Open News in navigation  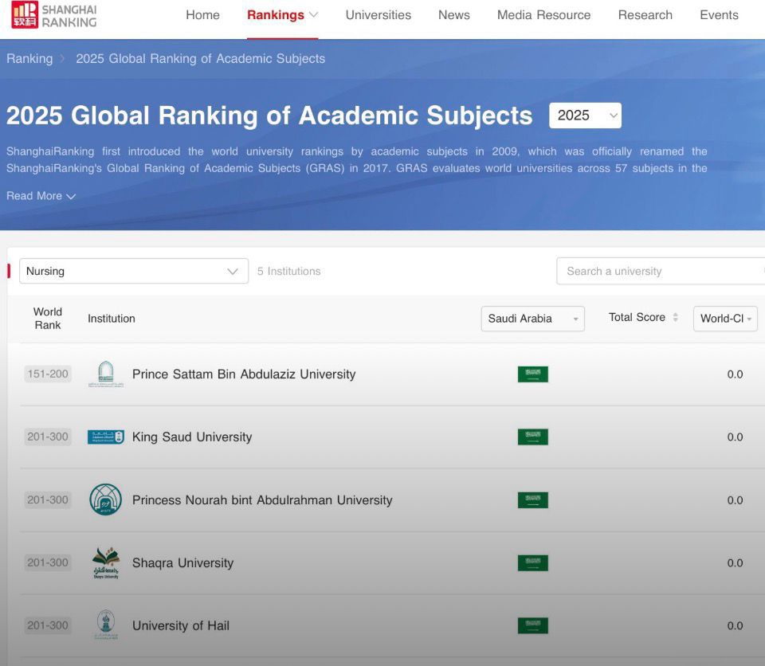click(453, 15)
